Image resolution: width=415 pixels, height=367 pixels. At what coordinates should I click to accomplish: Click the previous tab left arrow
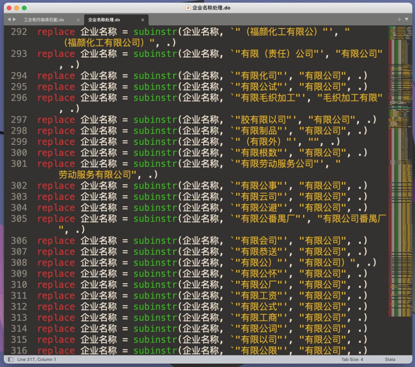(x=9, y=19)
